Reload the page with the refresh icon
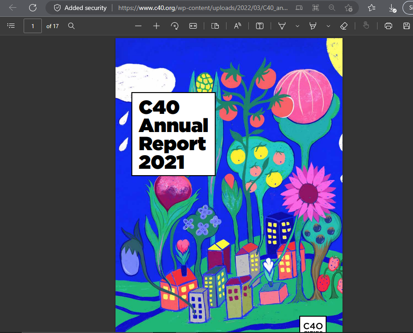Screen dimensions: 413x333 [33, 8]
